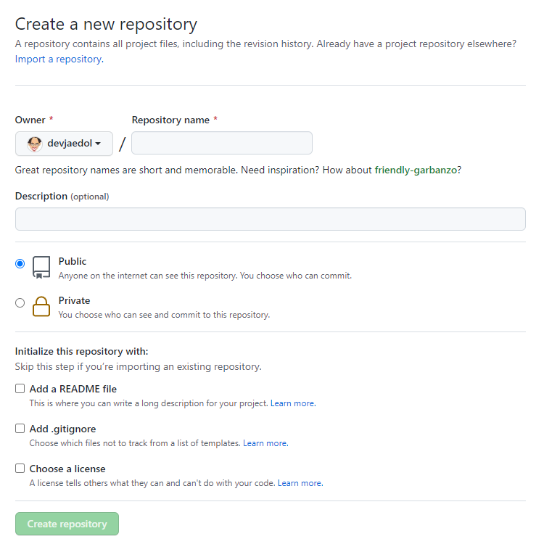Click the dropdown caret beside devjaedol
This screenshot has height=552, width=544.
coord(98,144)
